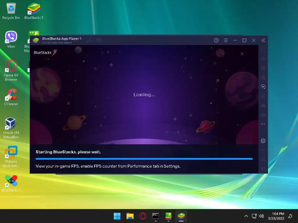Select the BlueStacks 5 desktop shortcut
The image size is (298, 223).
click(34, 11)
